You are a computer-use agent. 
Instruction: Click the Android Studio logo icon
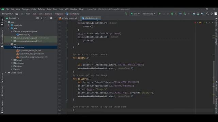[x=3, y=9]
